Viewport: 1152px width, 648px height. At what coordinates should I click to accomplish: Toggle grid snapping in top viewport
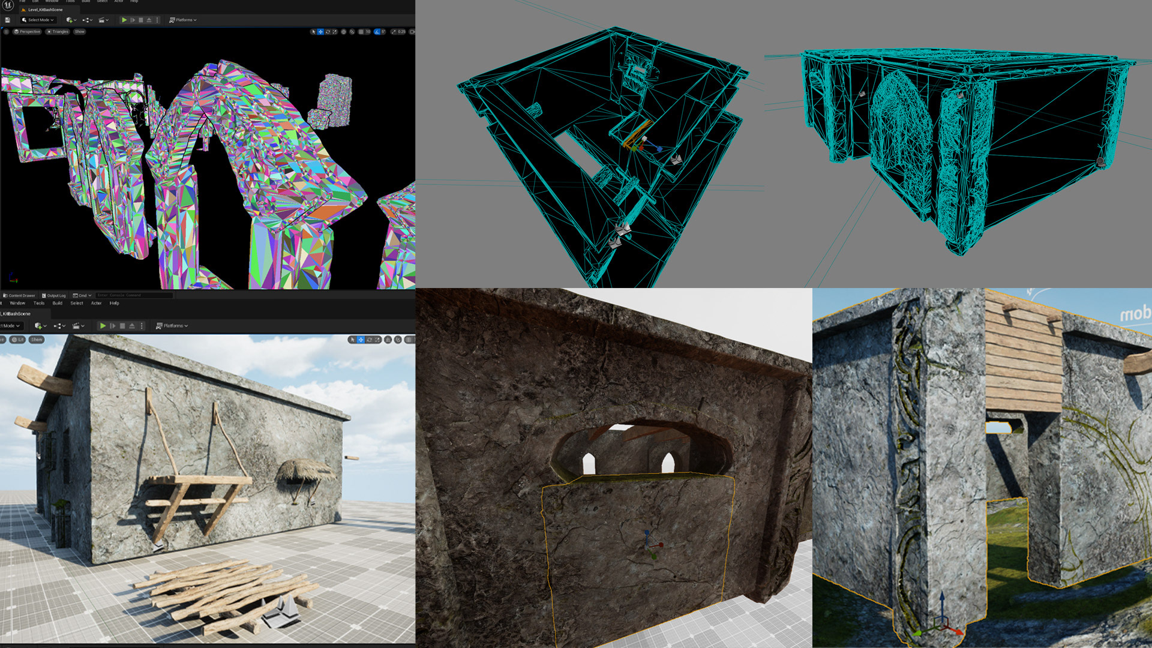pos(361,32)
